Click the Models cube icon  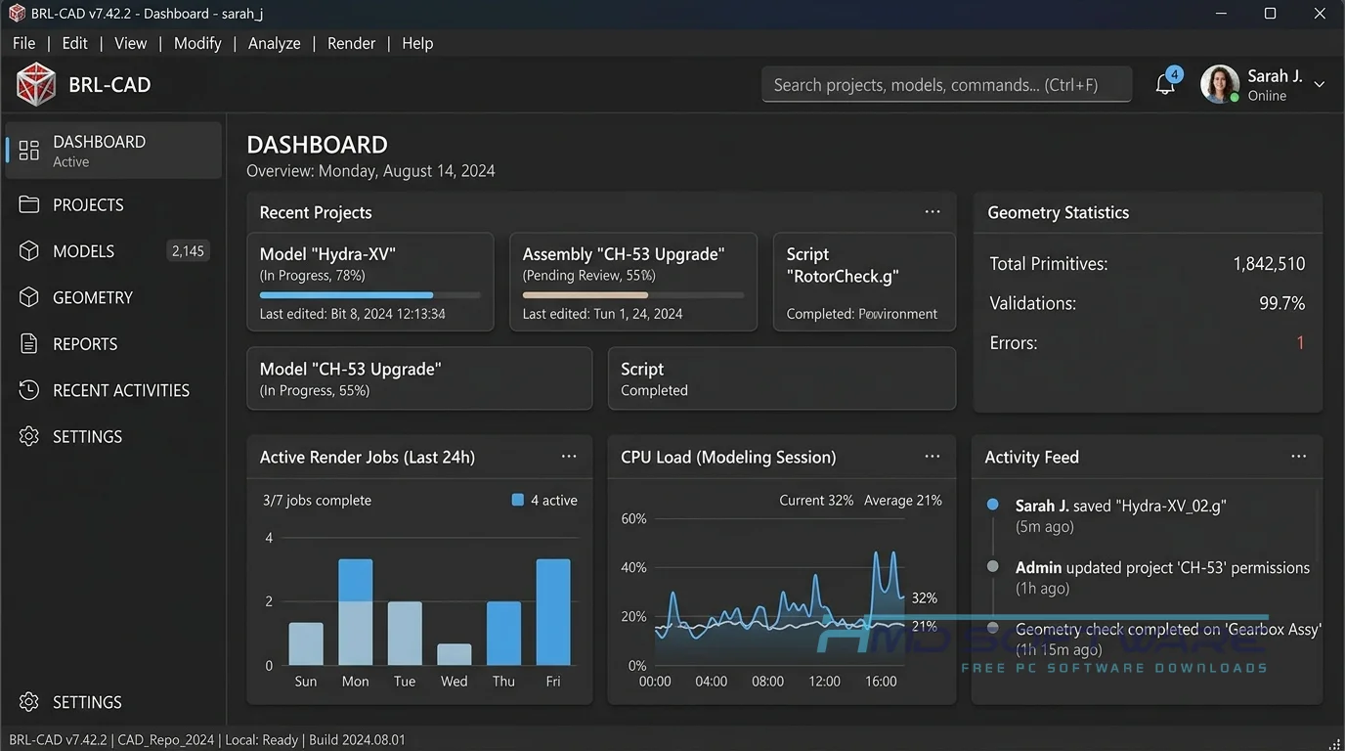(29, 251)
